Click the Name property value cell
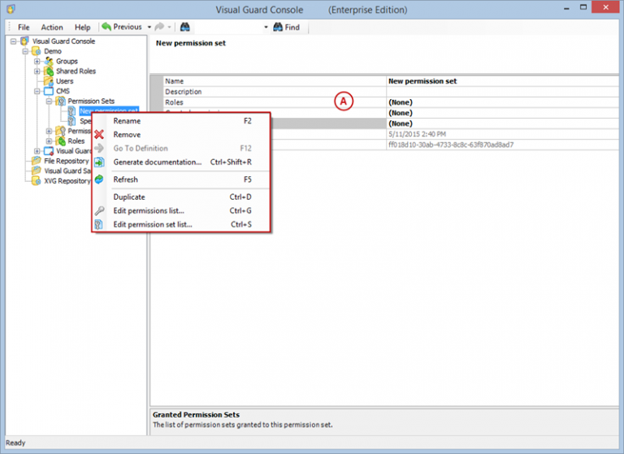Screen dimensions: 624x454 [502, 81]
